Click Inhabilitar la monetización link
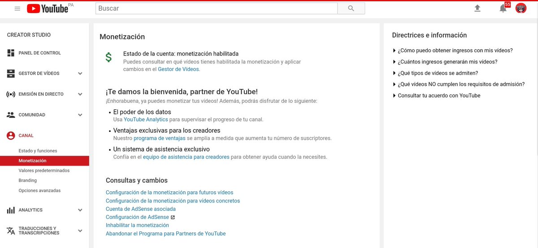Screen dimensions: 538x248 pyautogui.click(x=137, y=225)
